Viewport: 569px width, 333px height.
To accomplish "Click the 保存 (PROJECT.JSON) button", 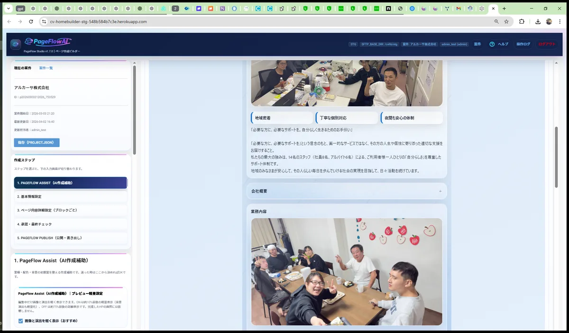I will [37, 142].
